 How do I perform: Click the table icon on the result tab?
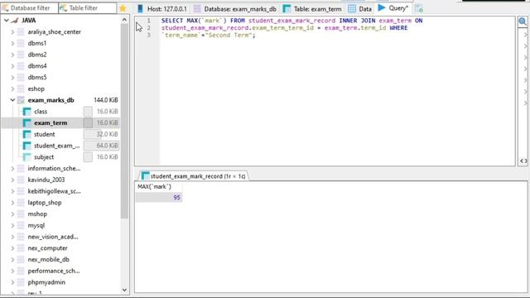[146, 176]
